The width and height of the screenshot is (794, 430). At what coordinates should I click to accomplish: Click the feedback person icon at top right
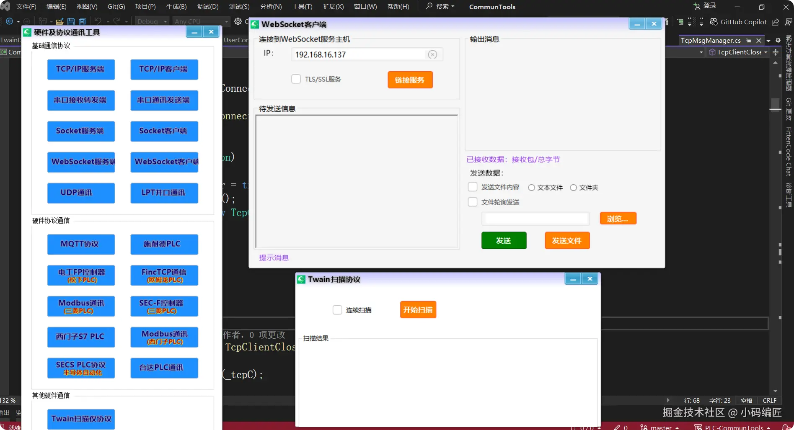click(x=789, y=22)
